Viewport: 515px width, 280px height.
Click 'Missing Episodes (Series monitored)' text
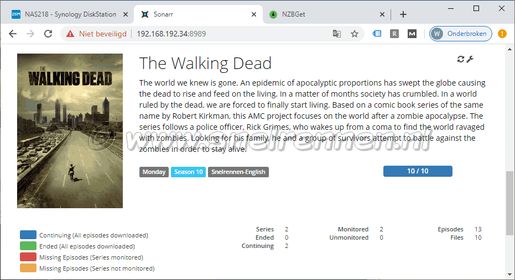pyautogui.click(x=91, y=257)
